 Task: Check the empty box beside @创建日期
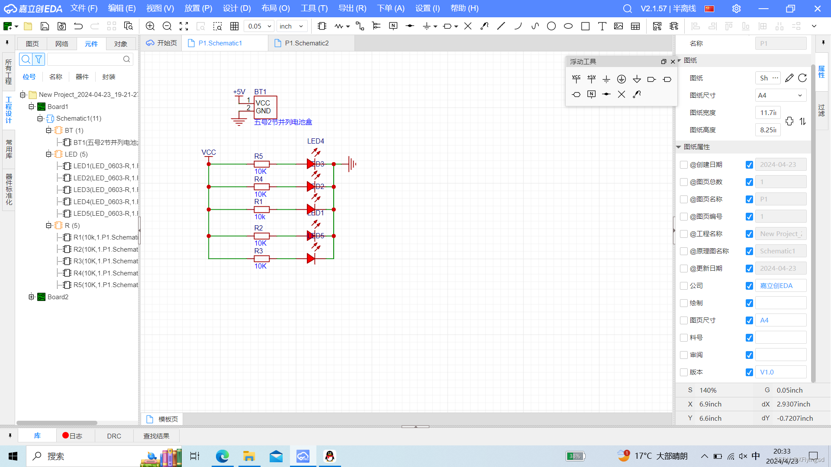(x=684, y=165)
